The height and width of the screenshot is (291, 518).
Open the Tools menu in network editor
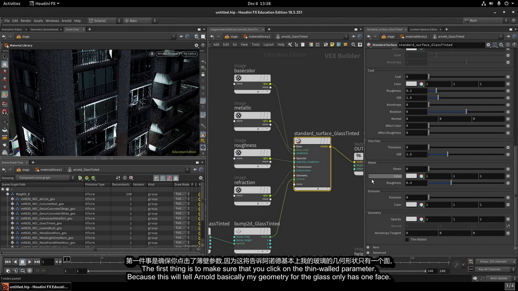(255, 44)
